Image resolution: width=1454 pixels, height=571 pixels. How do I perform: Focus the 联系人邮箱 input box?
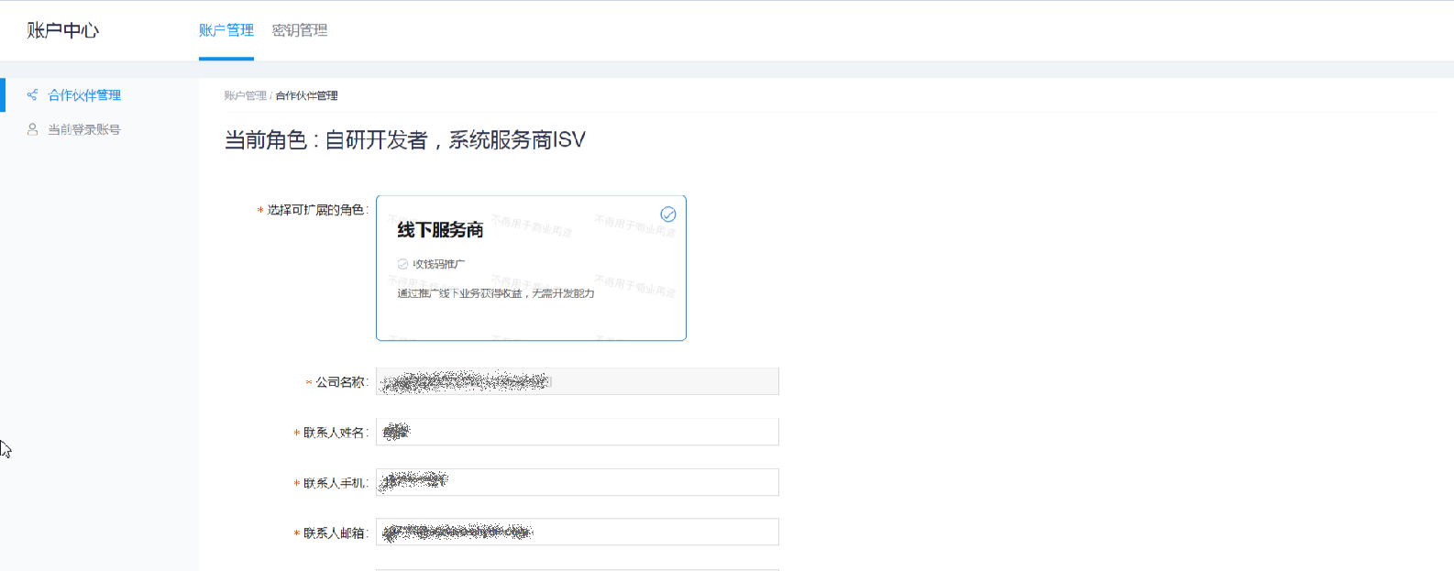pyautogui.click(x=577, y=533)
